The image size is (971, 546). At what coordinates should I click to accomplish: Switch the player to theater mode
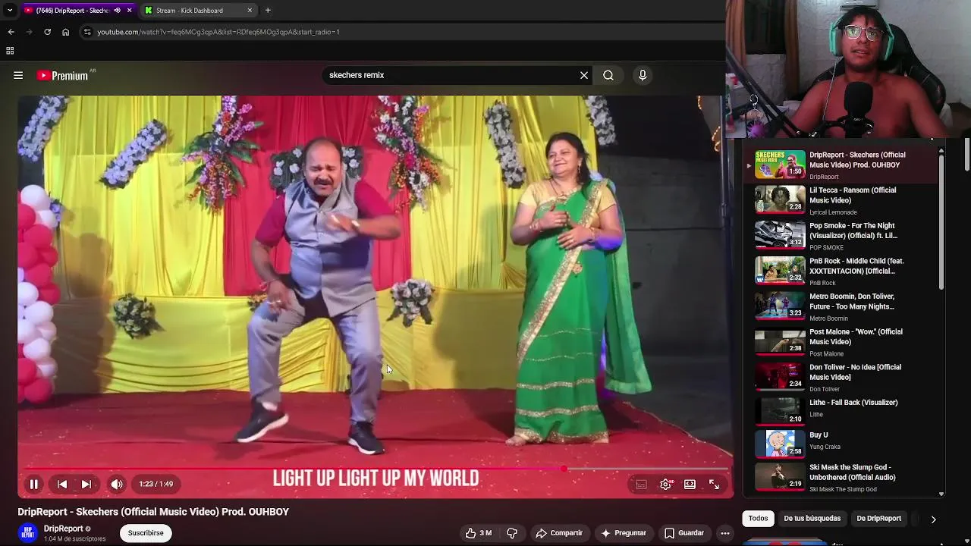pos(690,484)
